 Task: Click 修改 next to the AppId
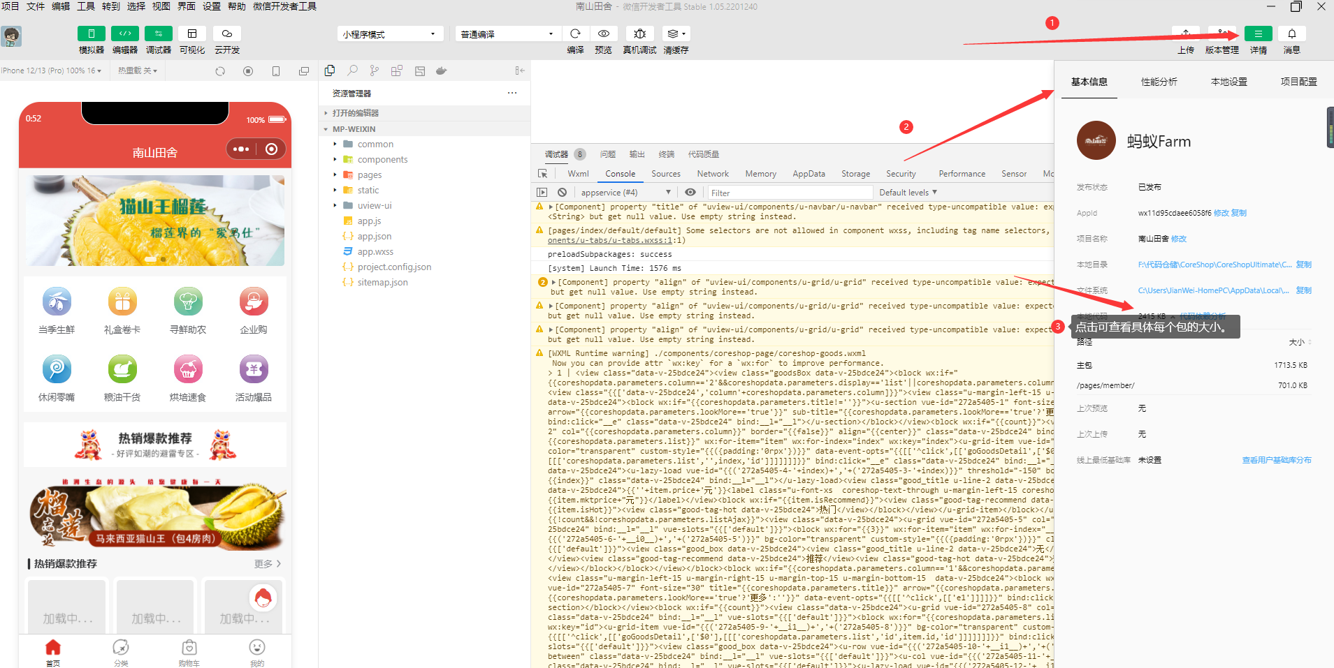tap(1221, 213)
